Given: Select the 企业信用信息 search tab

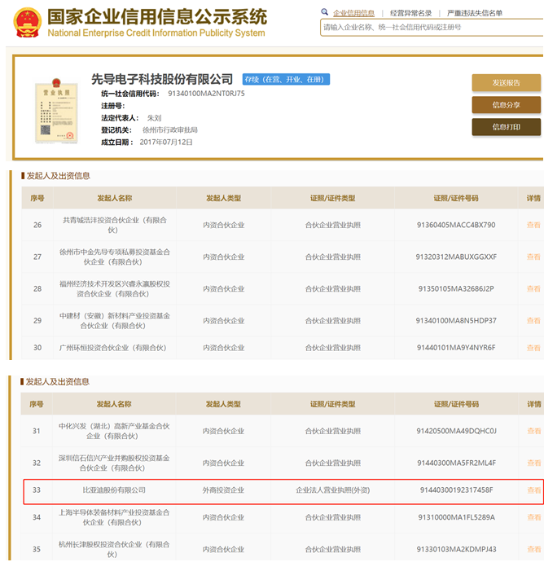Looking at the screenshot, I should point(353,13).
